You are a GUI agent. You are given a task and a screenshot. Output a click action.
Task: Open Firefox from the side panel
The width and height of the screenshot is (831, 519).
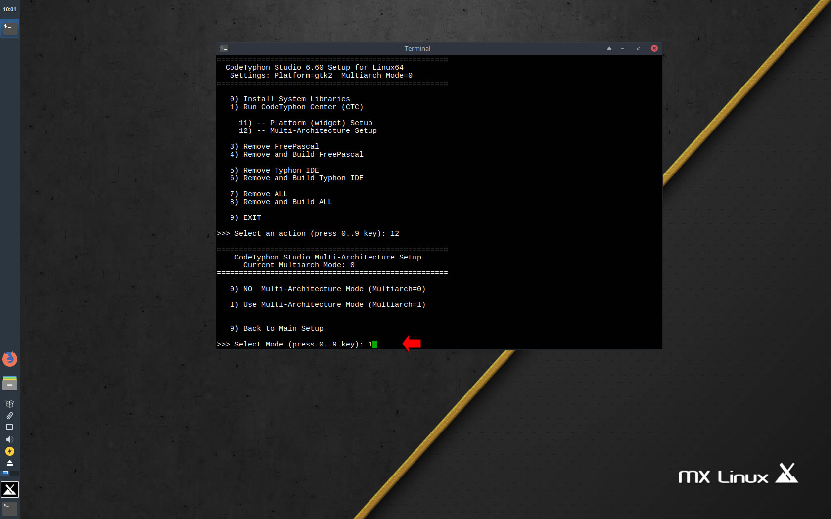coord(10,359)
